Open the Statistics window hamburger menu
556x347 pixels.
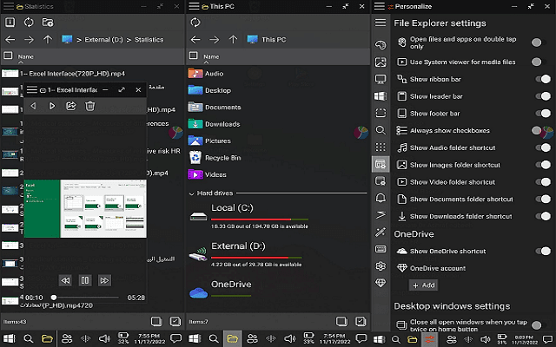[9, 6]
